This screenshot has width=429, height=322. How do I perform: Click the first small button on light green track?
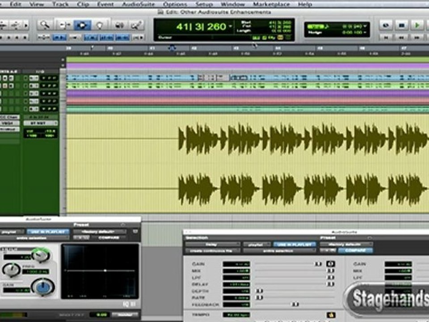tap(4, 86)
